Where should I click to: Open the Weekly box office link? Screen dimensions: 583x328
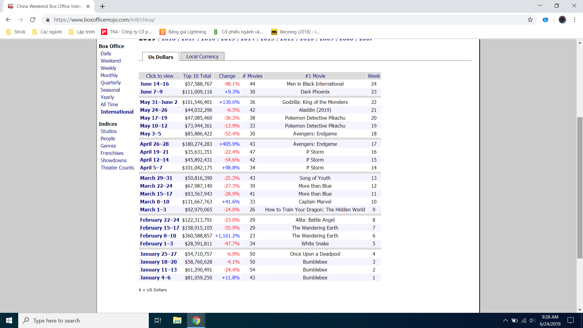pyautogui.click(x=108, y=68)
